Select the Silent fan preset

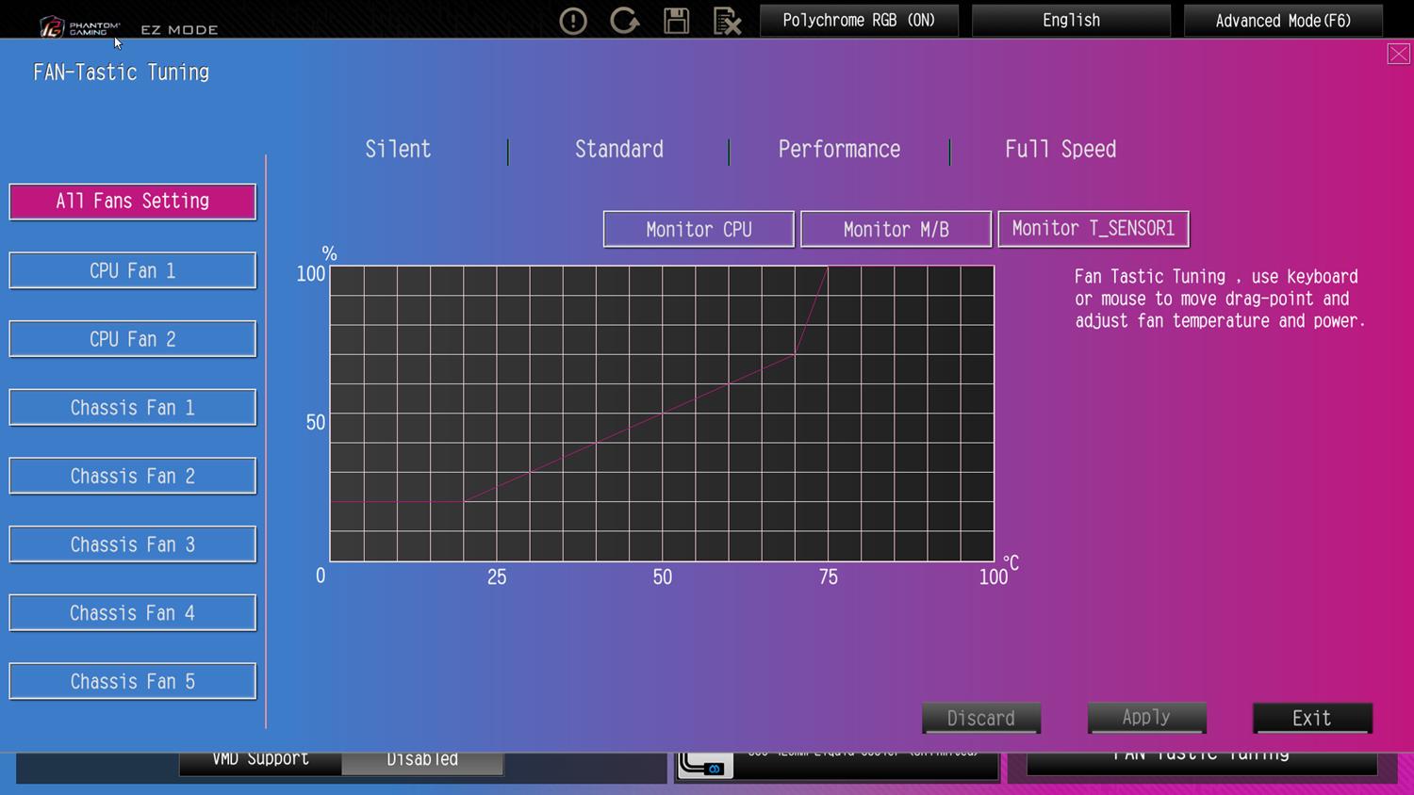tap(398, 150)
